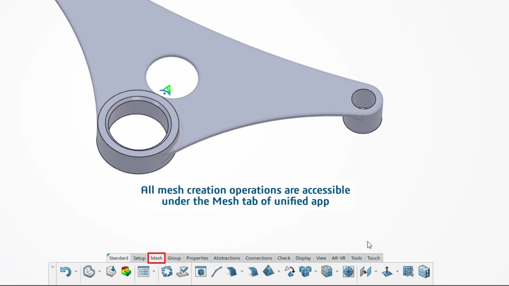This screenshot has width=509, height=286.
Task: Switch to the Tools tab
Action: click(x=356, y=258)
